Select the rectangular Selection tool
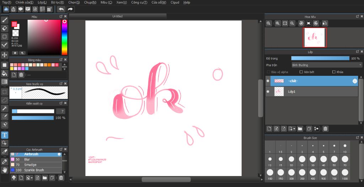364x187 pixels. 4,92
